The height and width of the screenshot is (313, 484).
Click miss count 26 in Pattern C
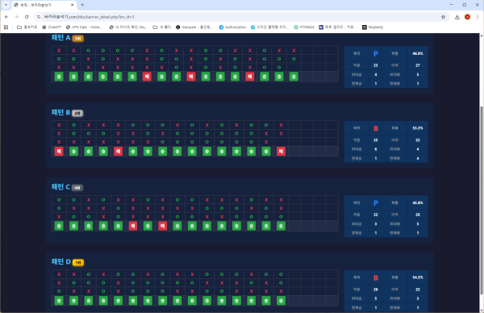(418, 215)
